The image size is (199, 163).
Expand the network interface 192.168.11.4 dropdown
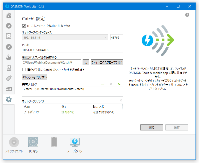[65, 38]
